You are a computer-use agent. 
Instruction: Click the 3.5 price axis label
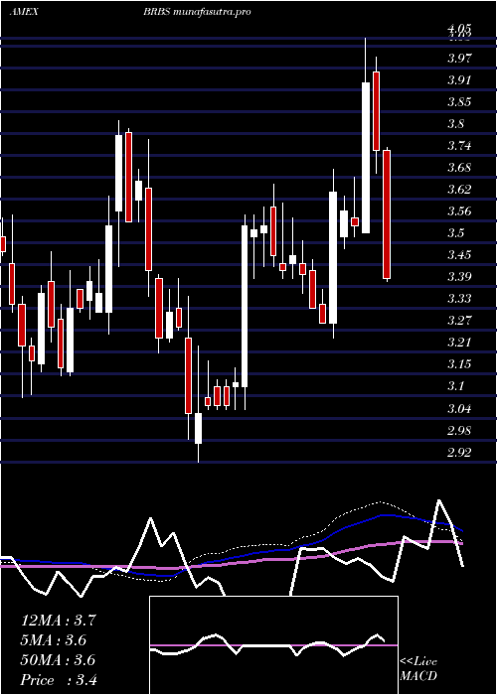pos(455,232)
